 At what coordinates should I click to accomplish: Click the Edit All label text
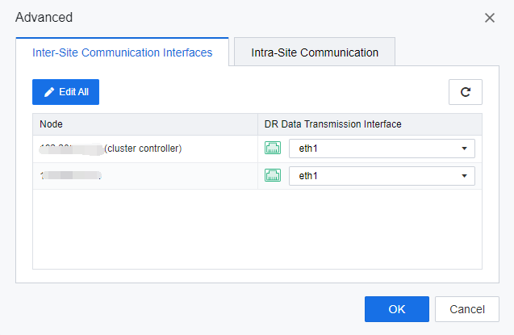(73, 92)
